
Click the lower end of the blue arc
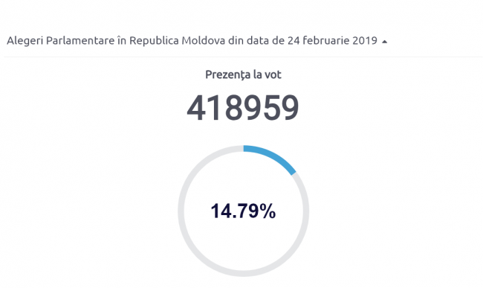293,171
